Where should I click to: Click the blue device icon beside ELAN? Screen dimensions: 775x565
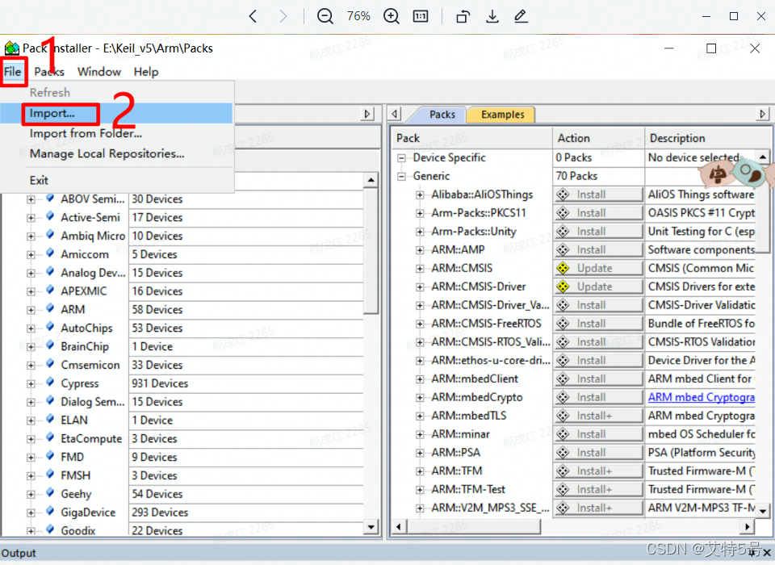tap(50, 419)
